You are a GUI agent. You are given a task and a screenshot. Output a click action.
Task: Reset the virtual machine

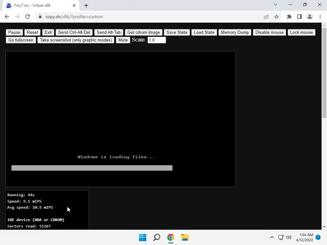[32, 32]
